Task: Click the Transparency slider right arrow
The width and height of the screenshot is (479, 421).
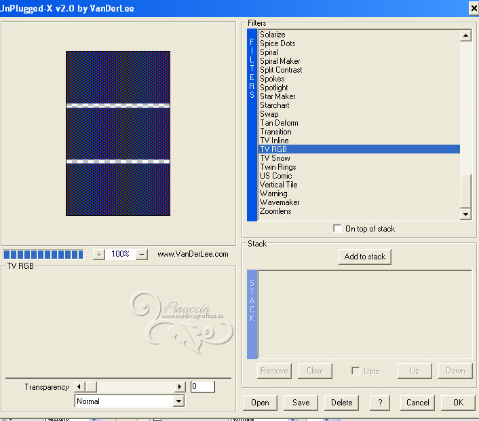Action: [x=180, y=387]
